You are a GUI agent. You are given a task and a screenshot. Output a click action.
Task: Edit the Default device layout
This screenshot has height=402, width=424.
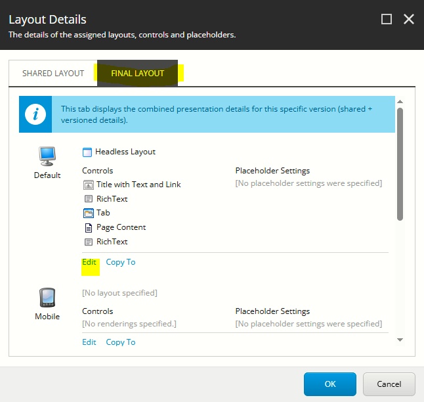(x=89, y=262)
